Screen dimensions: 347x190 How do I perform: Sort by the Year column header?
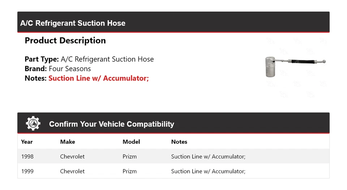click(x=27, y=142)
